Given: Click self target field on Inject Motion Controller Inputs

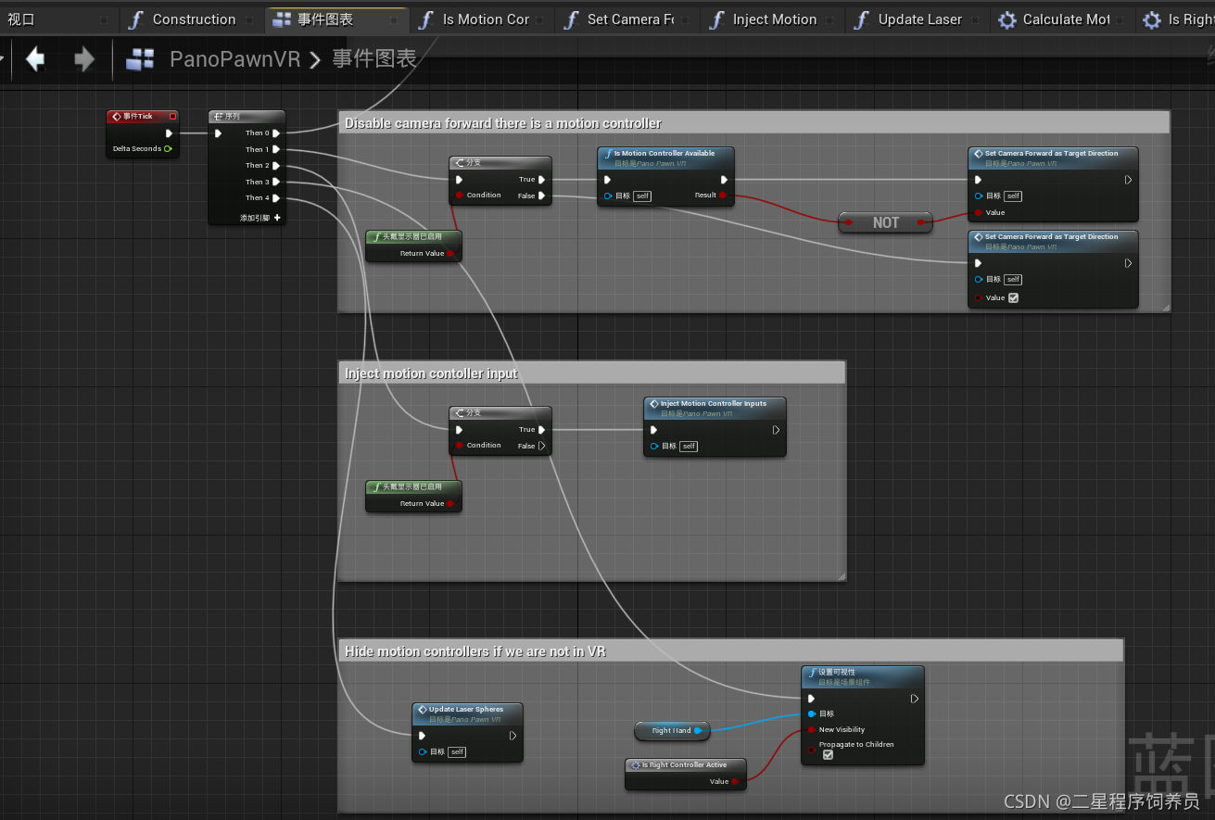Looking at the screenshot, I should point(689,447).
